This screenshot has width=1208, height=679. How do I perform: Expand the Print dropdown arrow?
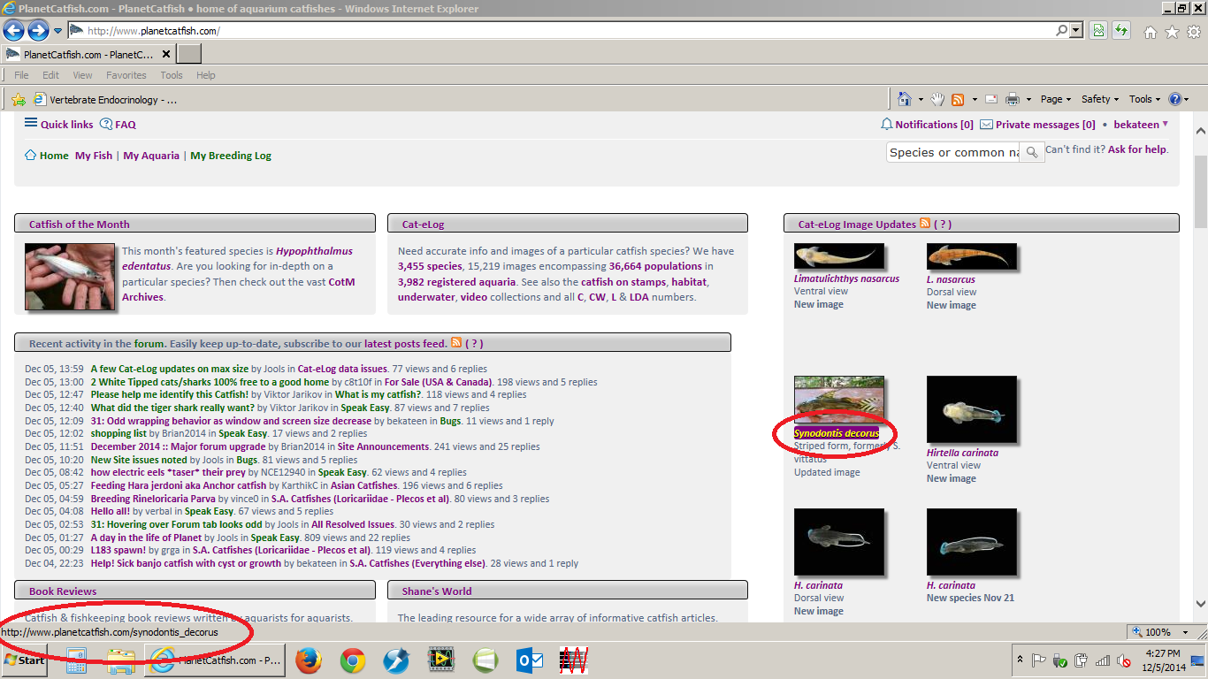1029,100
